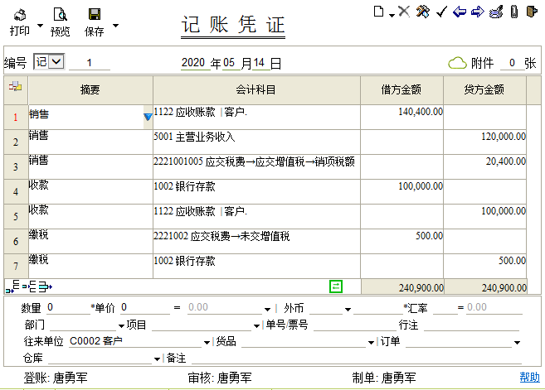Open dropdown arrow after quantity amount 0.00
This screenshot has height=390, width=545.
coord(267,309)
